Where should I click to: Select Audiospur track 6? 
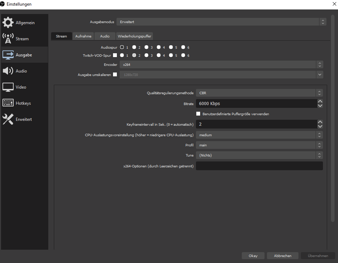183,47
